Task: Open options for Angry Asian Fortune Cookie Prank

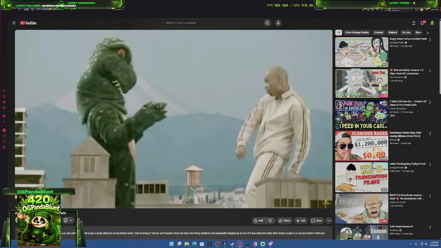Action: 430,40
